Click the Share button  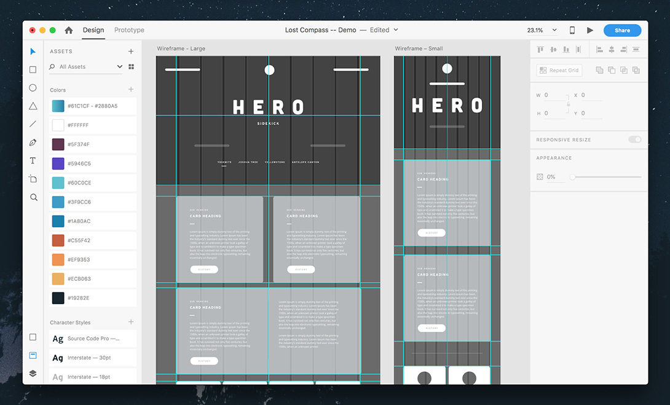[622, 30]
